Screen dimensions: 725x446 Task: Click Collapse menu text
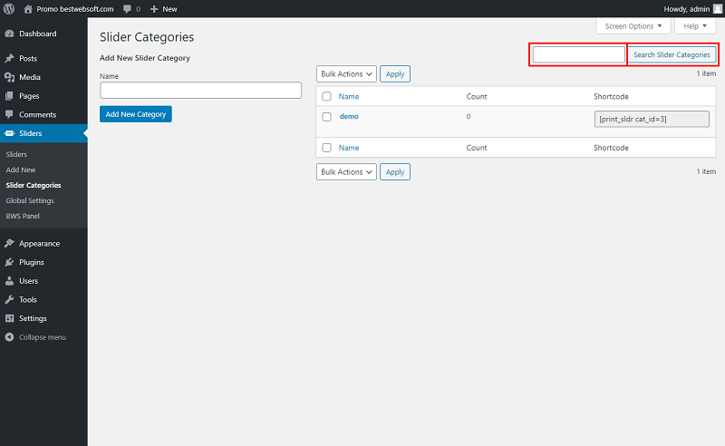(x=43, y=337)
